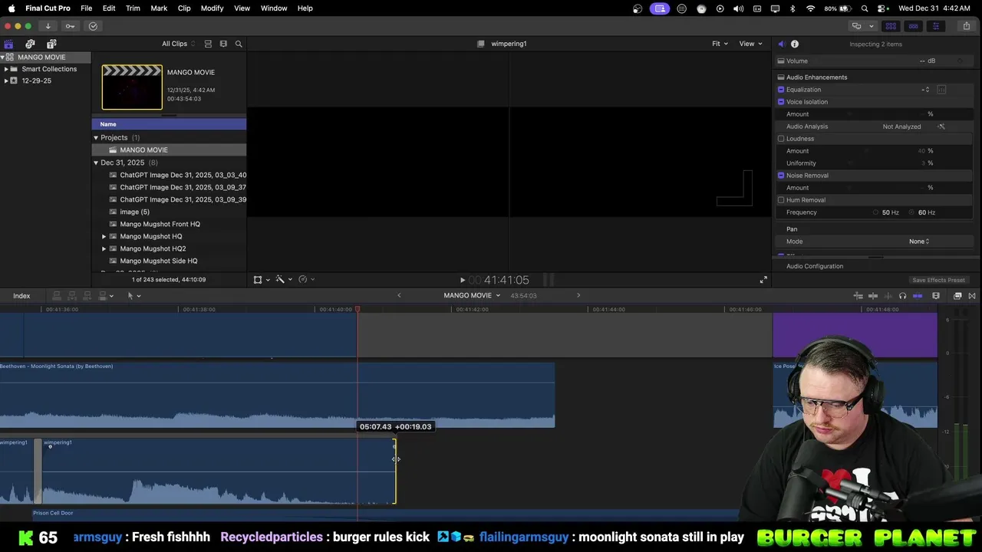Open the Window menu
Viewport: 982px width, 552px height.
click(x=274, y=8)
